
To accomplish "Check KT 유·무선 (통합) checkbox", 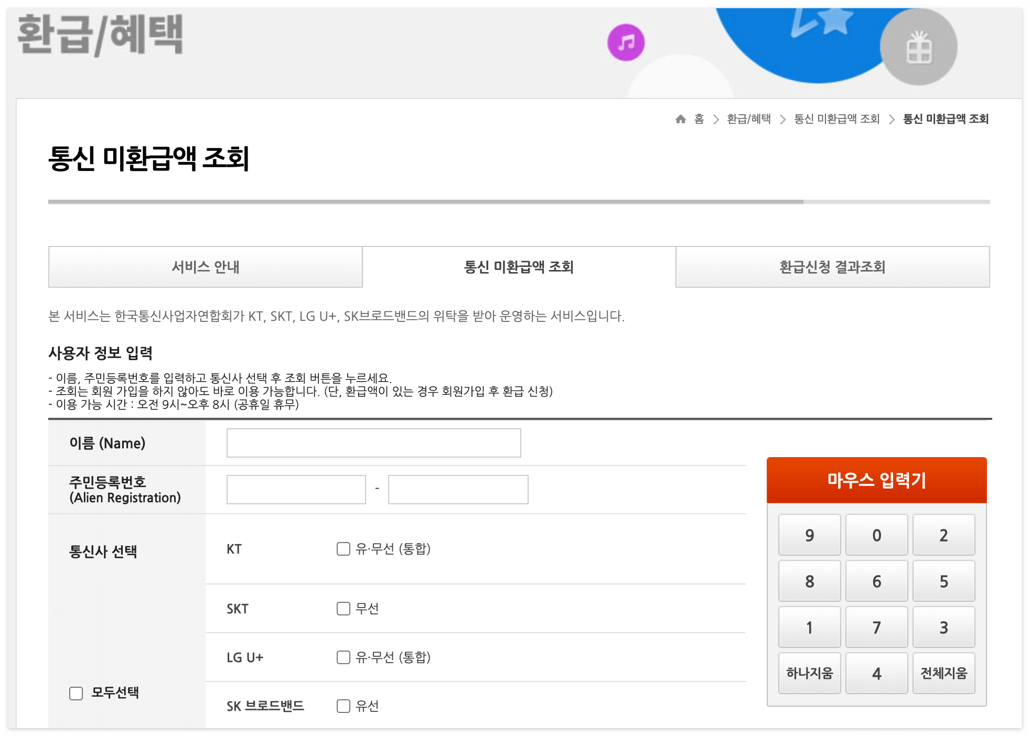I will point(344,549).
